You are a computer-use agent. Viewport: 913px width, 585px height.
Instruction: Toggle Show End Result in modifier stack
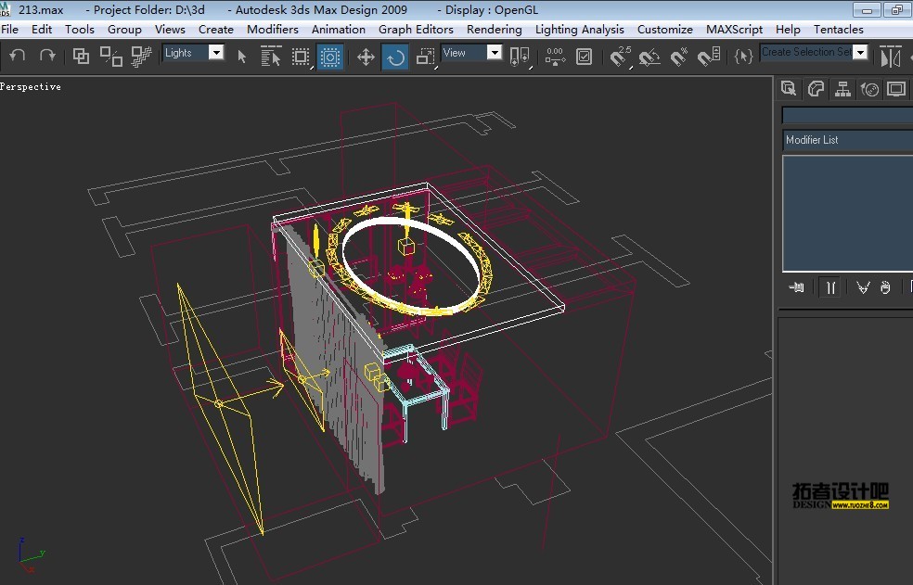(x=830, y=287)
